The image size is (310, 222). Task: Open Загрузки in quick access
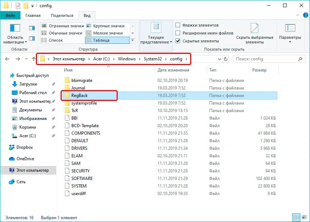pos(24,84)
